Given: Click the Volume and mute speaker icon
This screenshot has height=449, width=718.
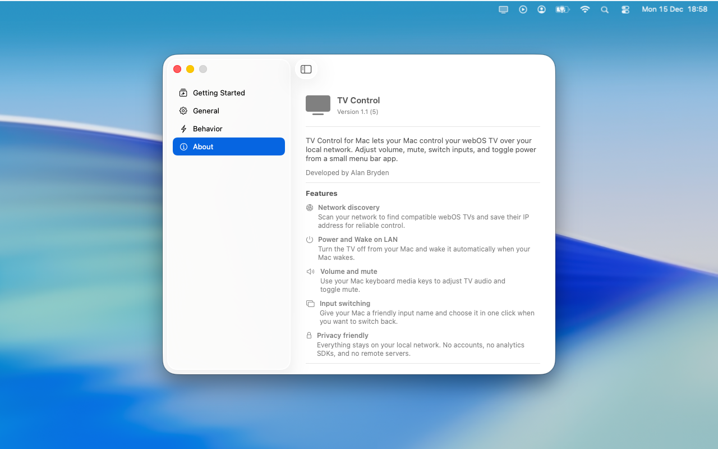Looking at the screenshot, I should click(x=310, y=272).
